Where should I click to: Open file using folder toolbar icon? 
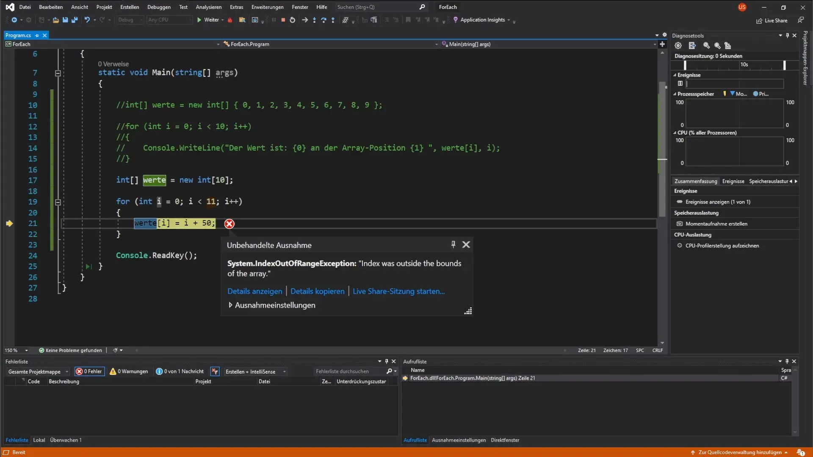tap(55, 20)
